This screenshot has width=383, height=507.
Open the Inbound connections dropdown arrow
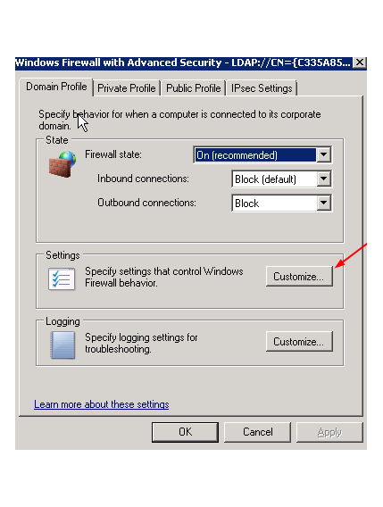tap(323, 179)
